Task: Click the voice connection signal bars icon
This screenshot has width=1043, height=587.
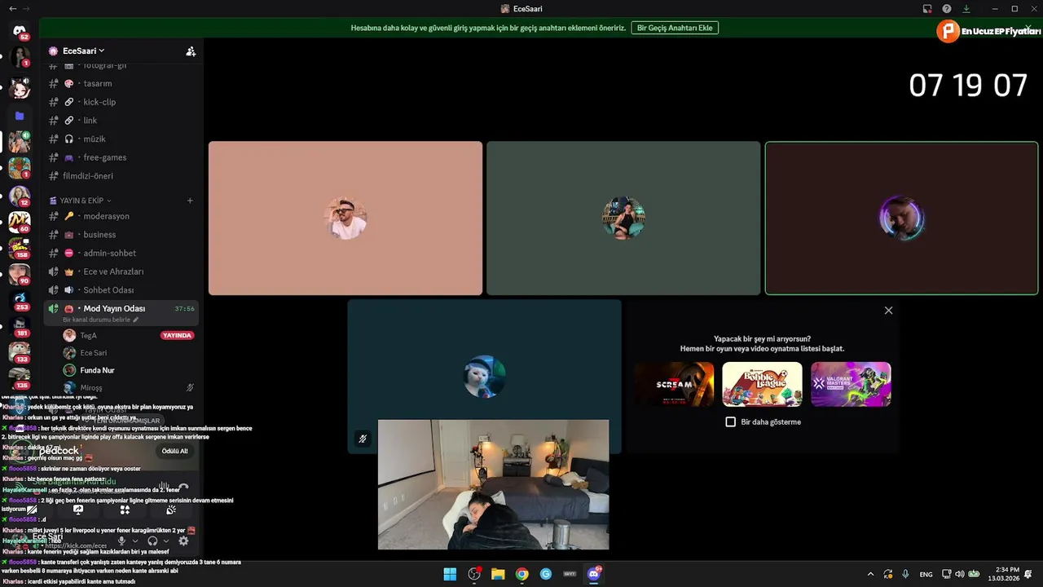Action: 164,486
